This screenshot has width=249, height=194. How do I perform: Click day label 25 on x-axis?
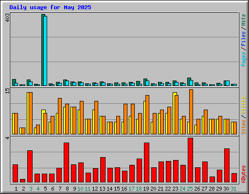coord(190,189)
